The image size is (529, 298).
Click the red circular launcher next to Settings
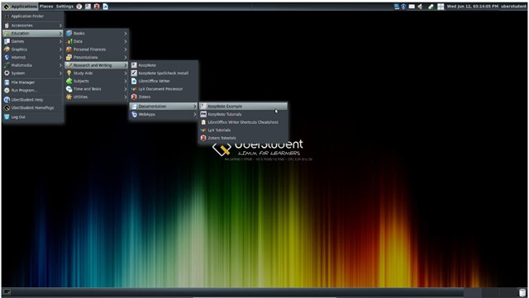(x=79, y=7)
